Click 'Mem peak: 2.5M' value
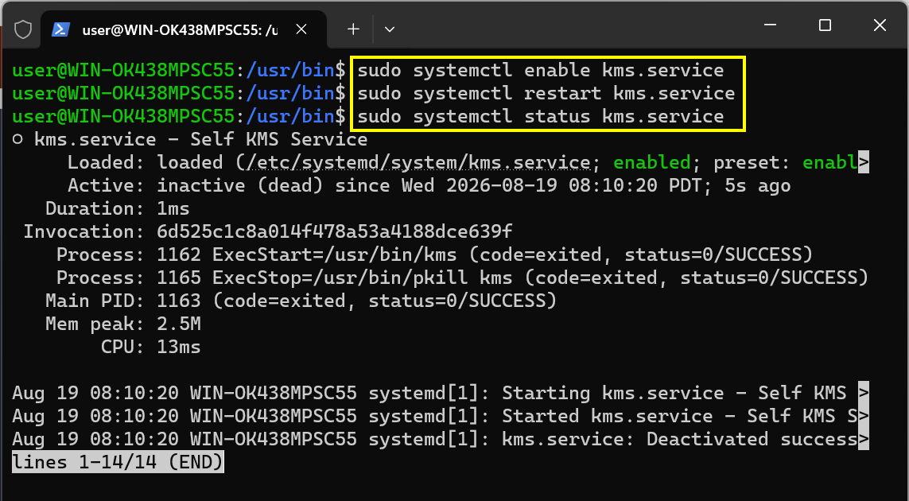This screenshot has width=909, height=501. pyautogui.click(x=179, y=324)
